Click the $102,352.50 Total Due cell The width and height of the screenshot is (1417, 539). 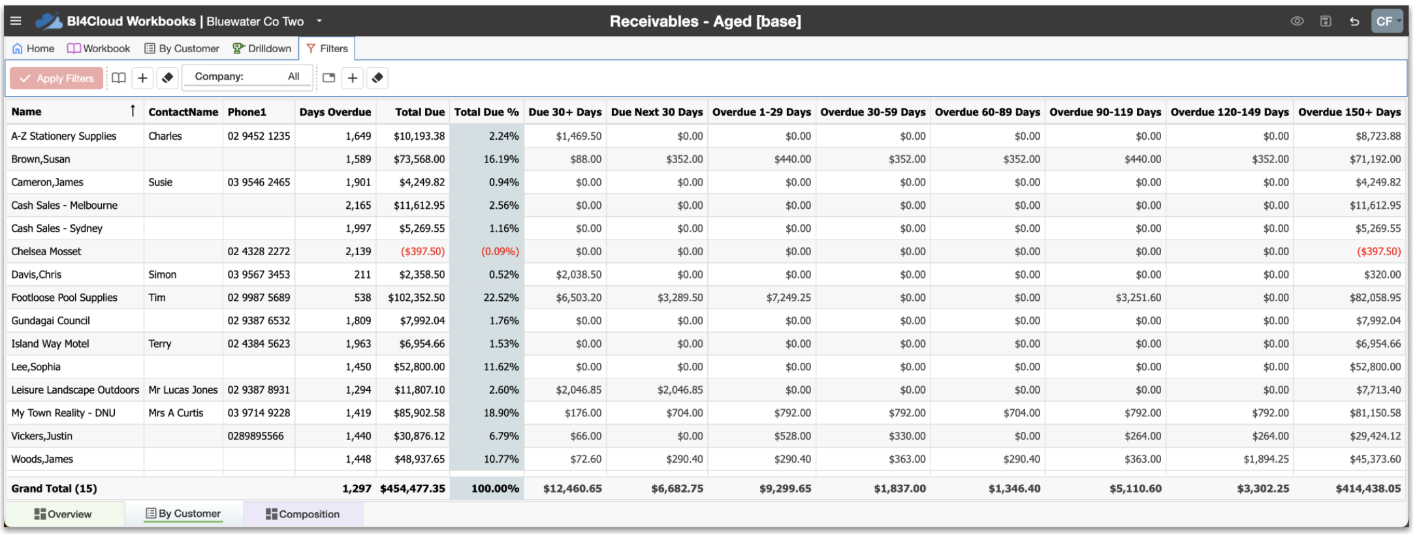[x=417, y=298]
